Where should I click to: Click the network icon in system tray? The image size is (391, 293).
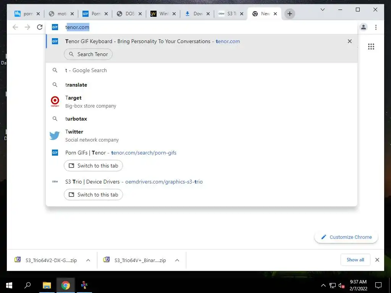[333, 285]
